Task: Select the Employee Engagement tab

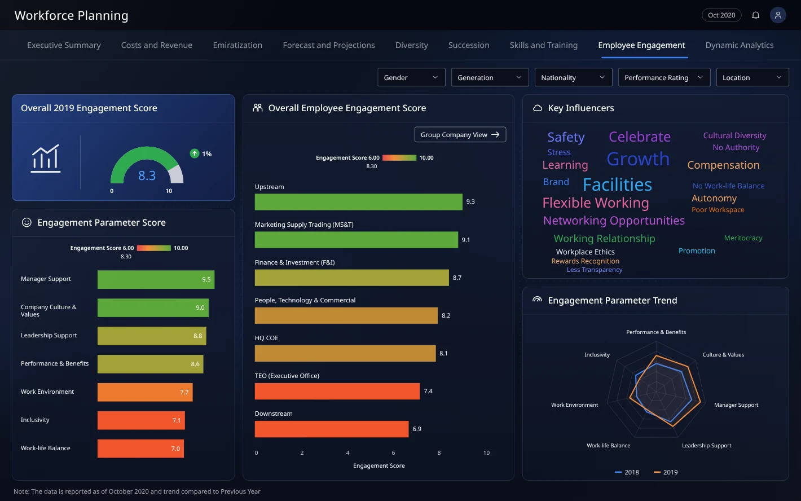Action: point(642,45)
